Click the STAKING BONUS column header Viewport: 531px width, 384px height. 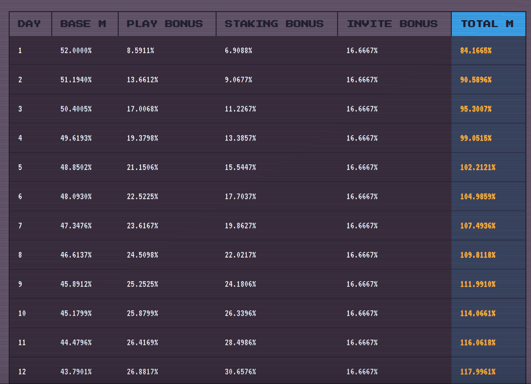[x=277, y=24]
